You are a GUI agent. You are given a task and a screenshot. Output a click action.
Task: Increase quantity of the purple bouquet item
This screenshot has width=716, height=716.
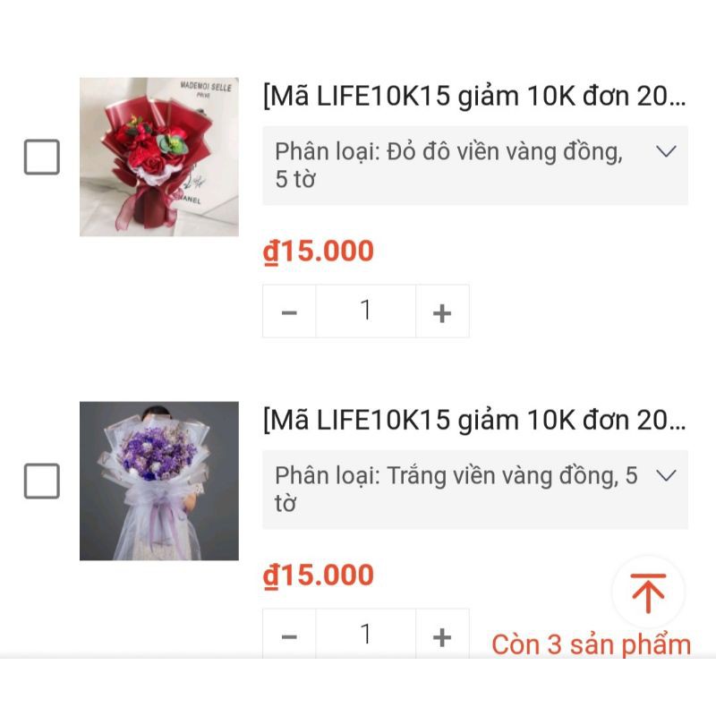point(442,635)
